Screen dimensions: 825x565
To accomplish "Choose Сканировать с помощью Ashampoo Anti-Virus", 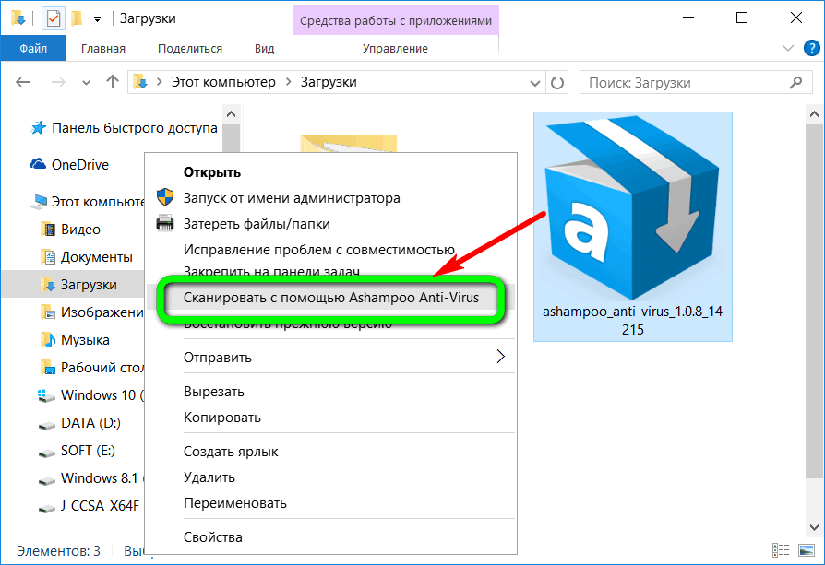I will tap(331, 298).
